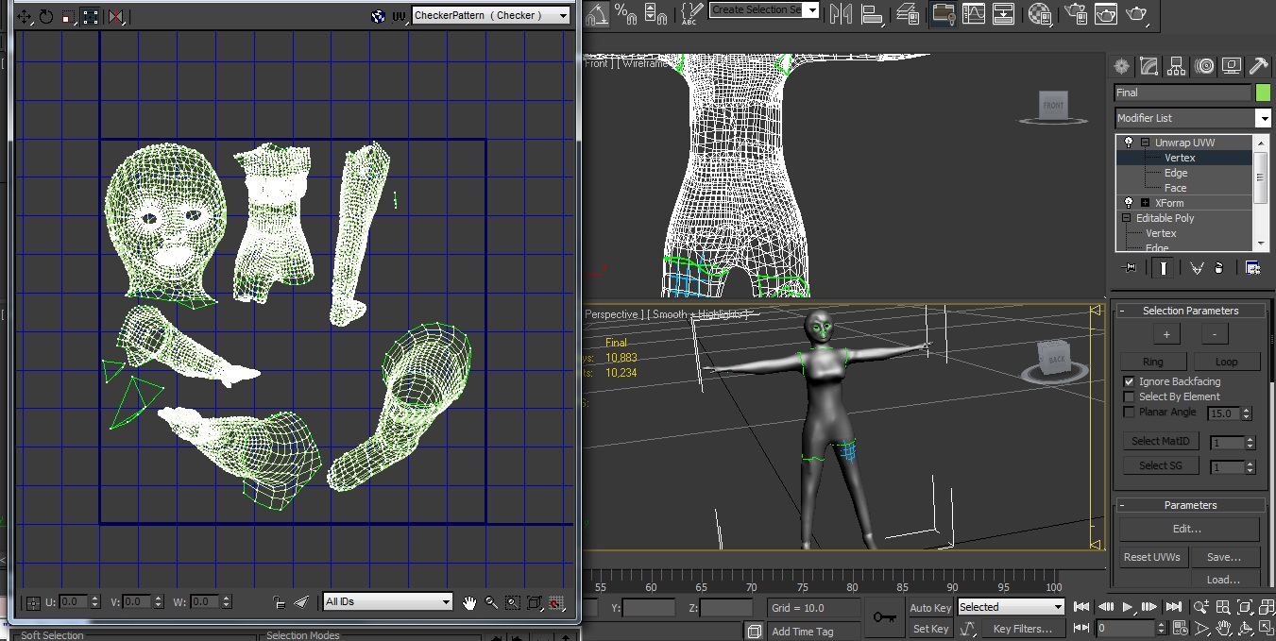Enable the Planar Angle checkbox
The height and width of the screenshot is (641, 1276).
1129,412
